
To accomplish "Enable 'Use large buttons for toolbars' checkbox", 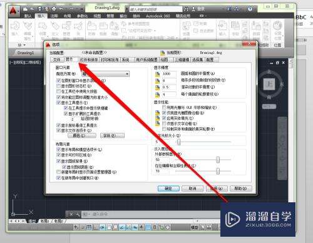I will click(58, 91).
